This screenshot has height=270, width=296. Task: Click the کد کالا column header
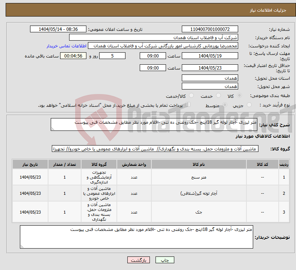[x=263, y=165]
